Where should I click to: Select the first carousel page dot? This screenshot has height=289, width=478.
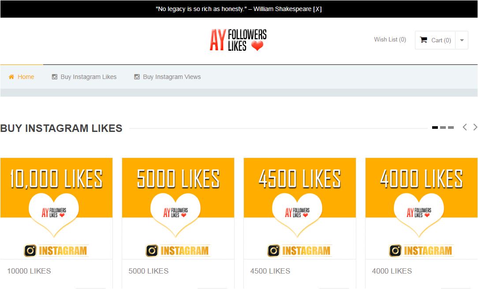(435, 128)
